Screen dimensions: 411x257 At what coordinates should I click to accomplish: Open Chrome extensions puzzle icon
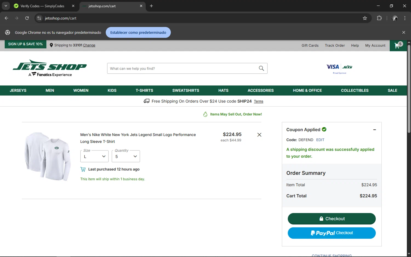pos(379,18)
